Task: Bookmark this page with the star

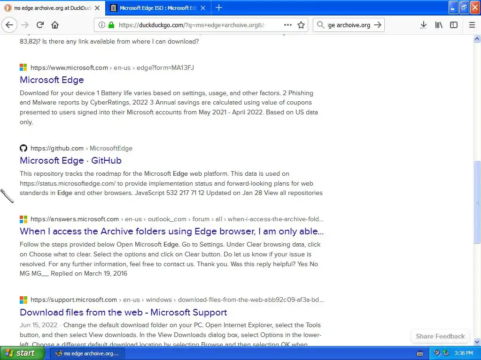Action: [x=301, y=25]
